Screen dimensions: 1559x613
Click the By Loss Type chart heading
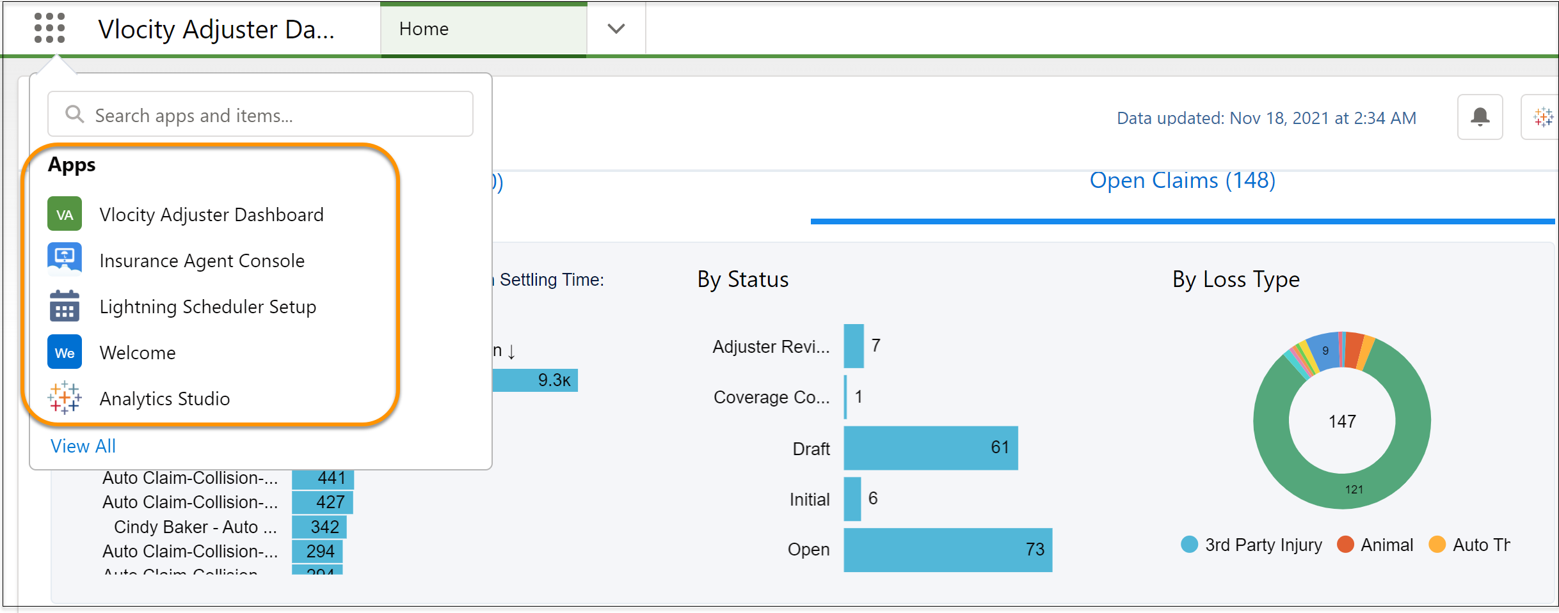tap(1236, 280)
